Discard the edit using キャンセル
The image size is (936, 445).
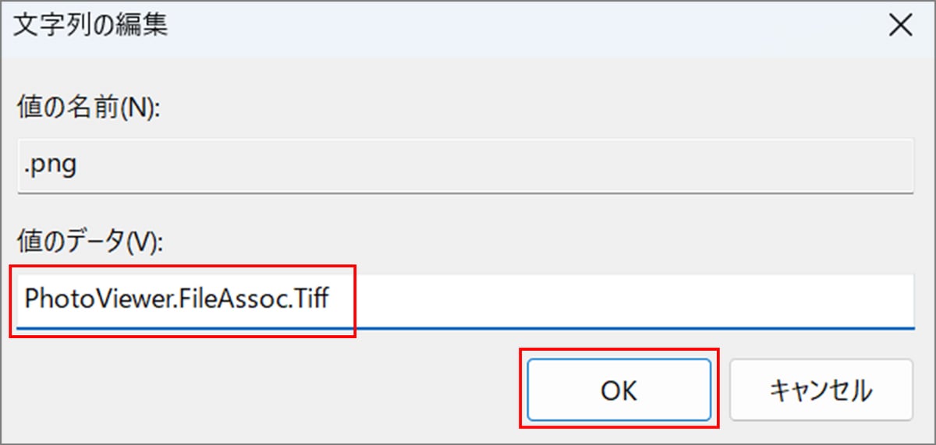pos(821,390)
